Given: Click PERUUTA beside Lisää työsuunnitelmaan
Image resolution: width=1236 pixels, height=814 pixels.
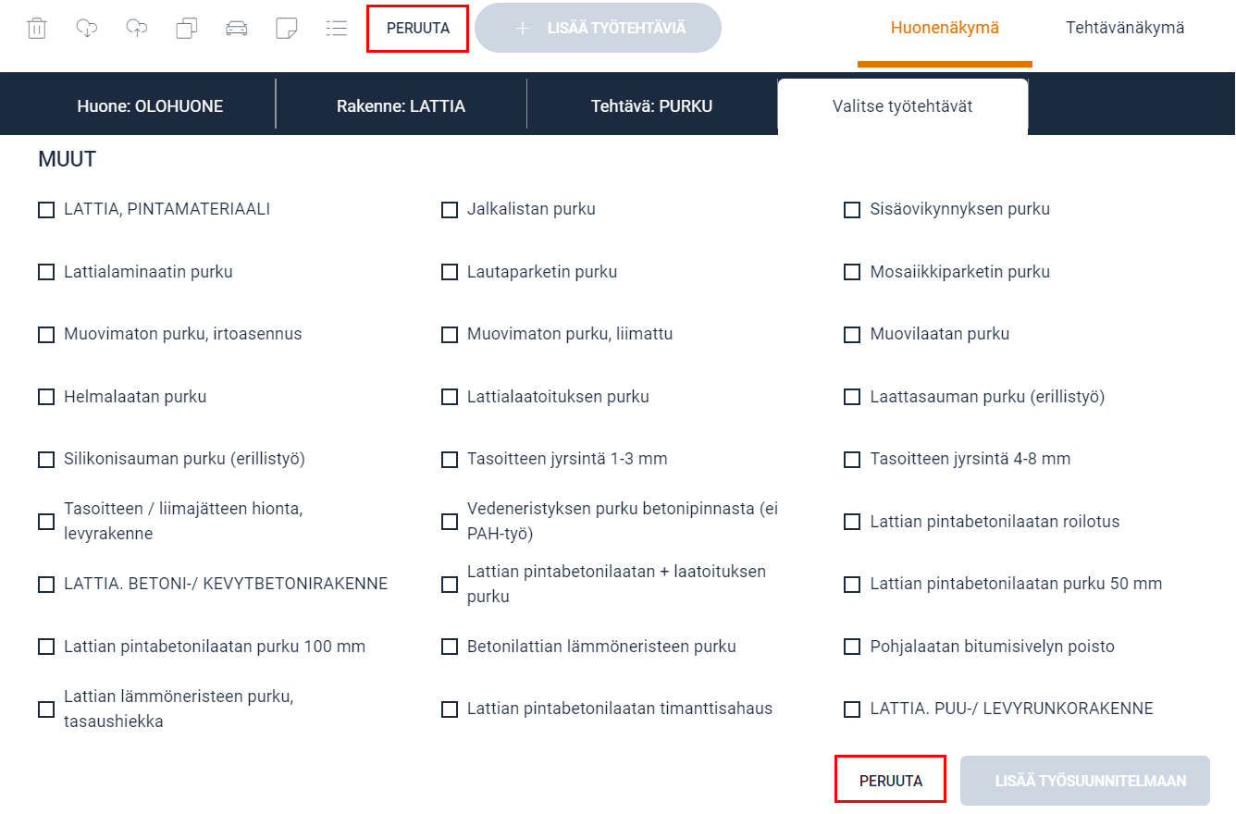Looking at the screenshot, I should [x=890, y=781].
